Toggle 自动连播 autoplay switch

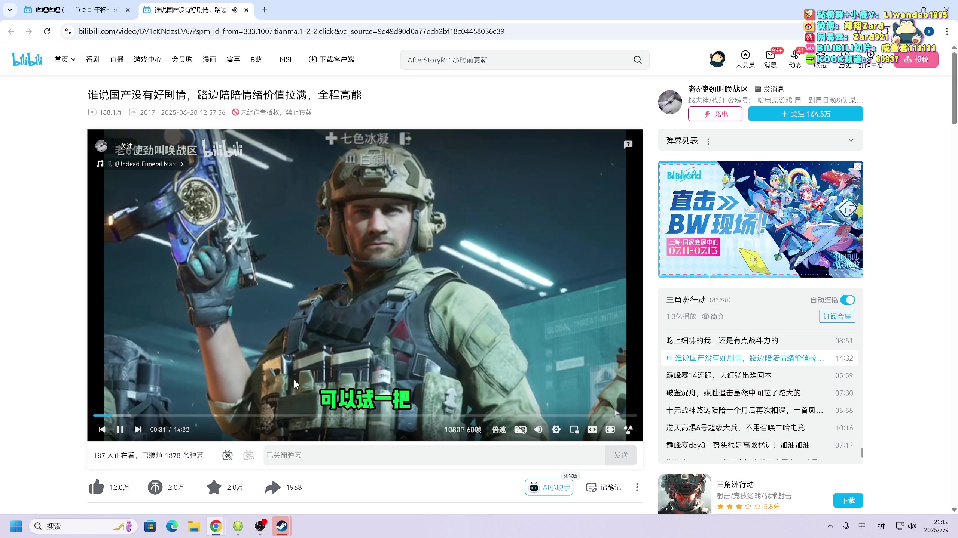pyautogui.click(x=848, y=300)
